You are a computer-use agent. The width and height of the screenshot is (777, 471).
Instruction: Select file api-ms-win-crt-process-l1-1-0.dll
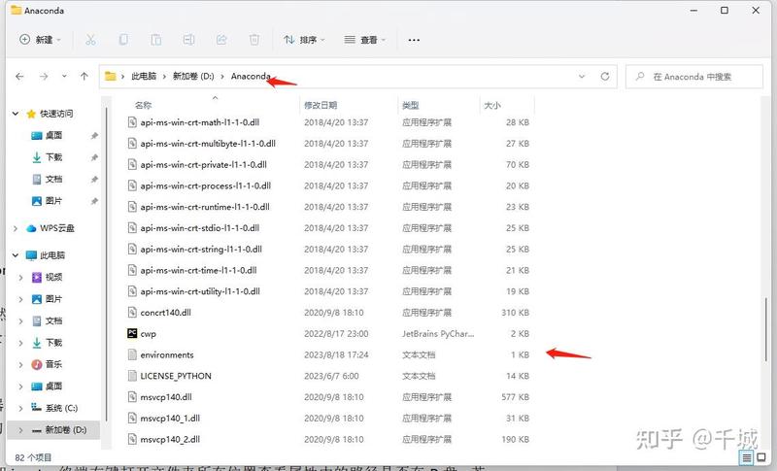[205, 185]
